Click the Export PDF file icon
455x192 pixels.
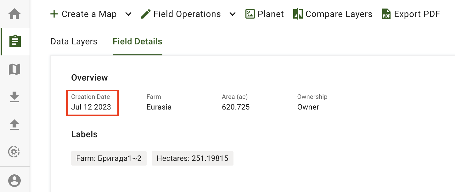386,14
